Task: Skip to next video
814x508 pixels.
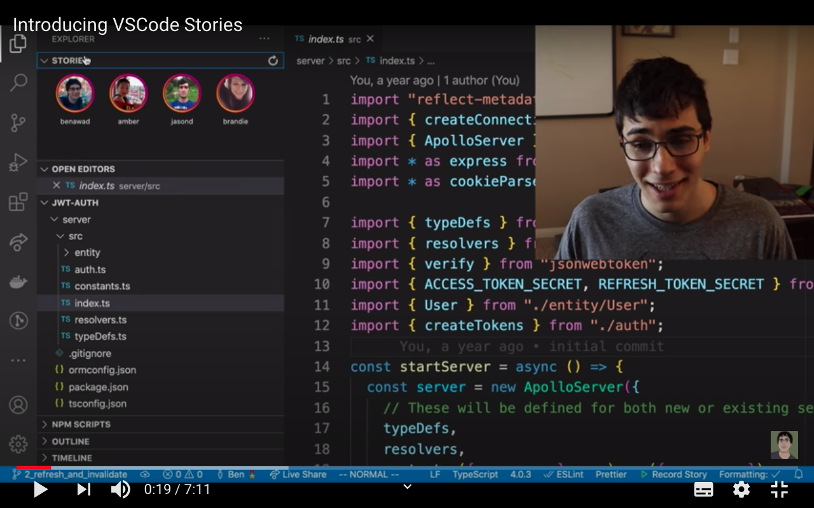Action: click(84, 490)
